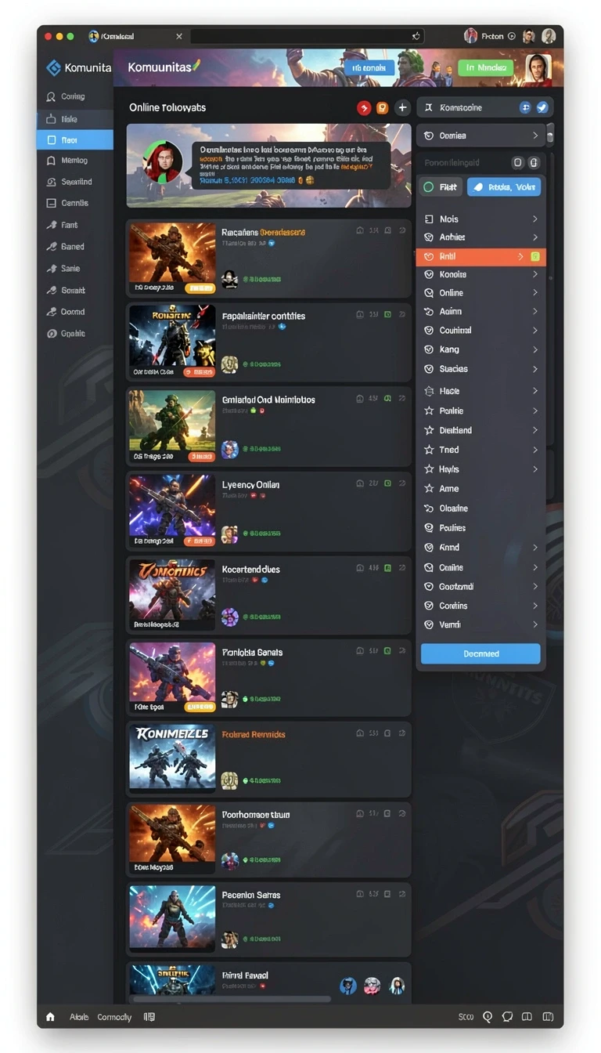
Task: Click the Twitter bird icon in the Konnstcoine bar
Action: 542,108
